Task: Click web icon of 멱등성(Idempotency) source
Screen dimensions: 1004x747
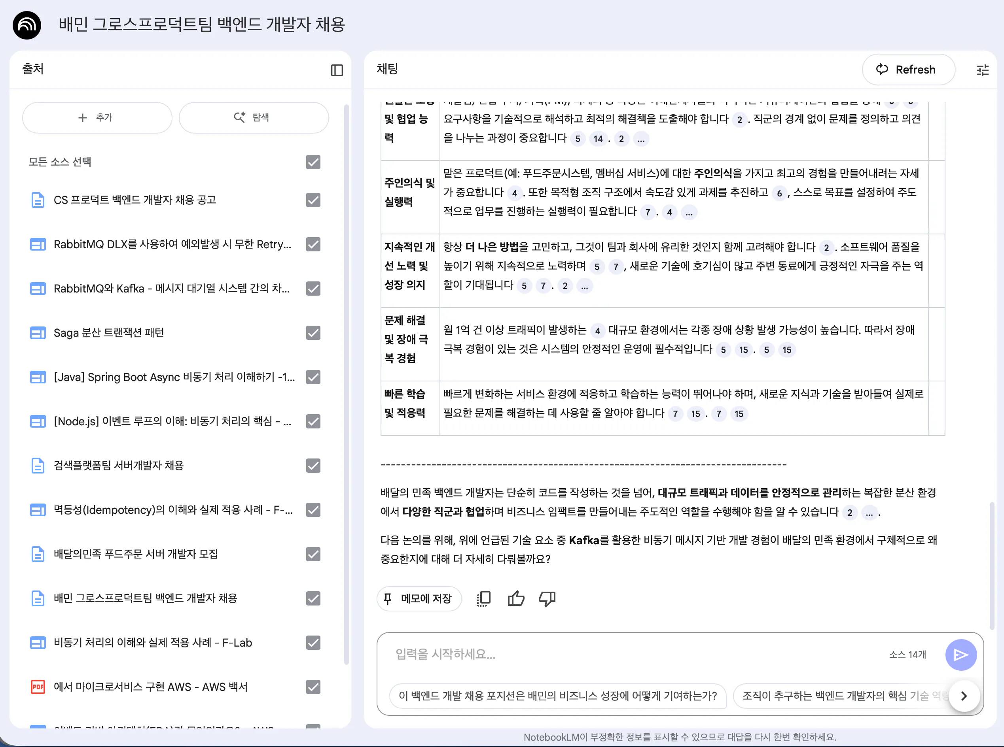Action: pyautogui.click(x=38, y=510)
